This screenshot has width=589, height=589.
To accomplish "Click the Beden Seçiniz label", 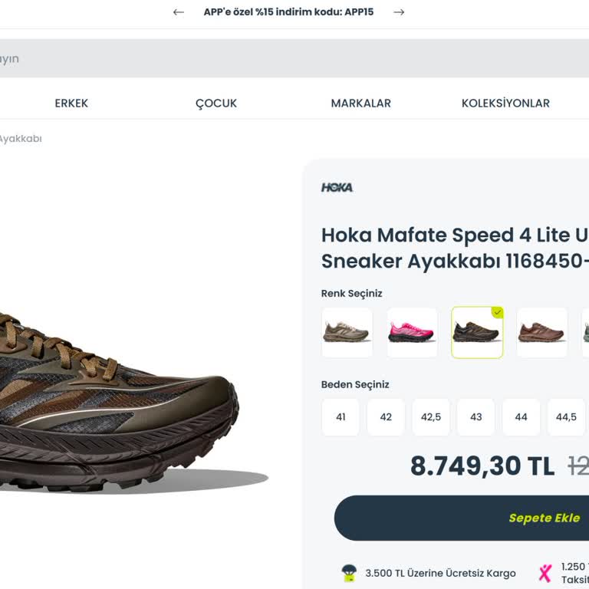I will coord(355,385).
